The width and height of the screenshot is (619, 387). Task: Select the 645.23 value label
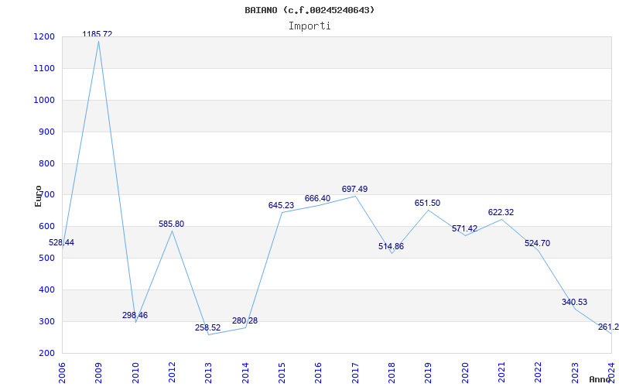coord(281,205)
